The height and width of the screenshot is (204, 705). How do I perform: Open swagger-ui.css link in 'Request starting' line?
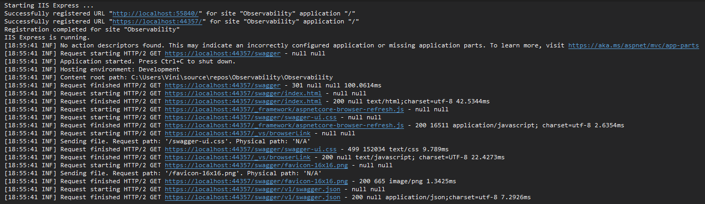[x=251, y=117]
